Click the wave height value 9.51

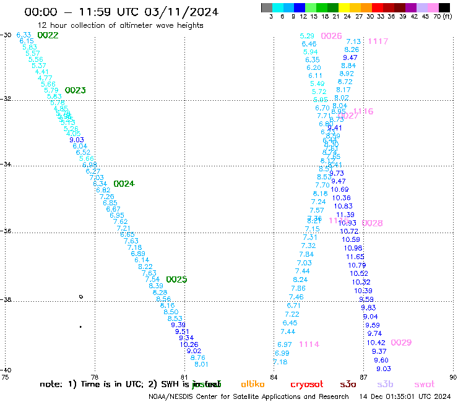[182, 332]
